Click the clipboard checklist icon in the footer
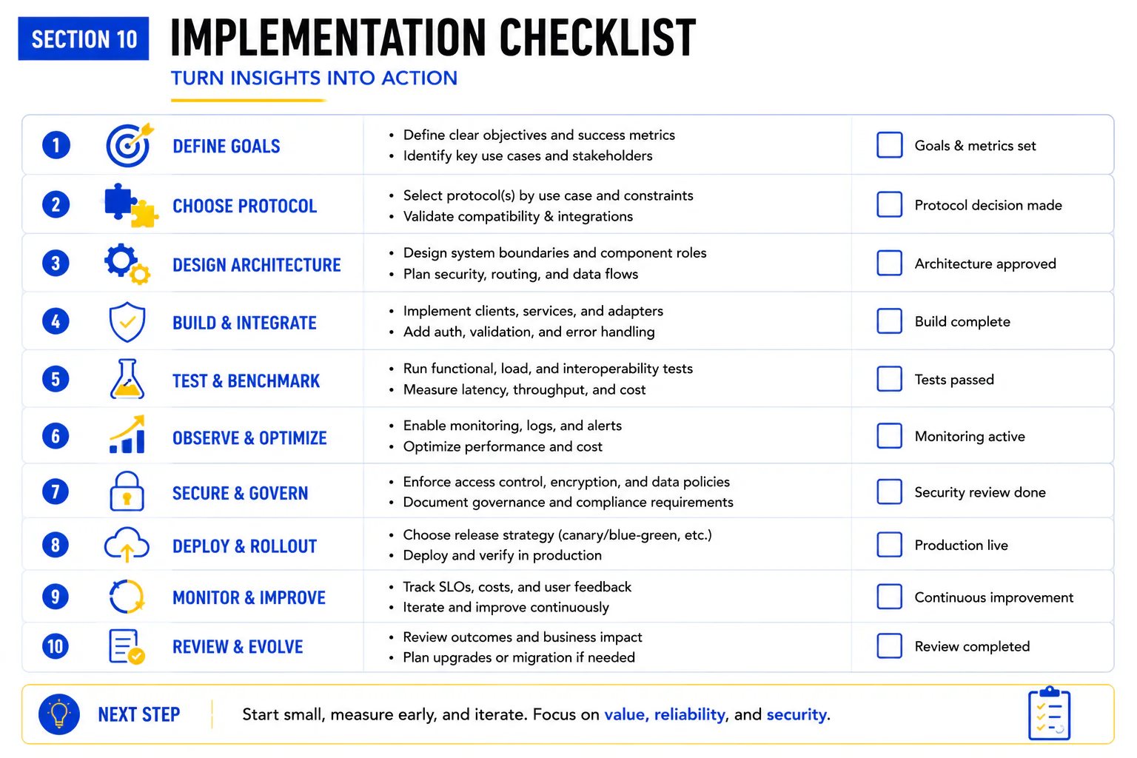The width and height of the screenshot is (1137, 758). click(x=1050, y=714)
